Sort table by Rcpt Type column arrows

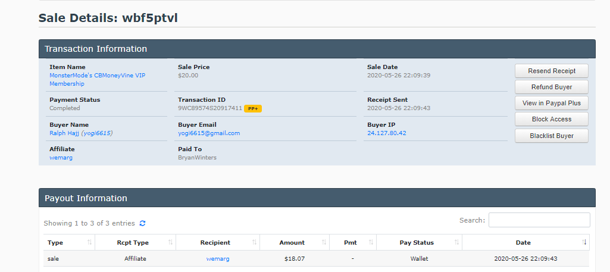(x=170, y=242)
